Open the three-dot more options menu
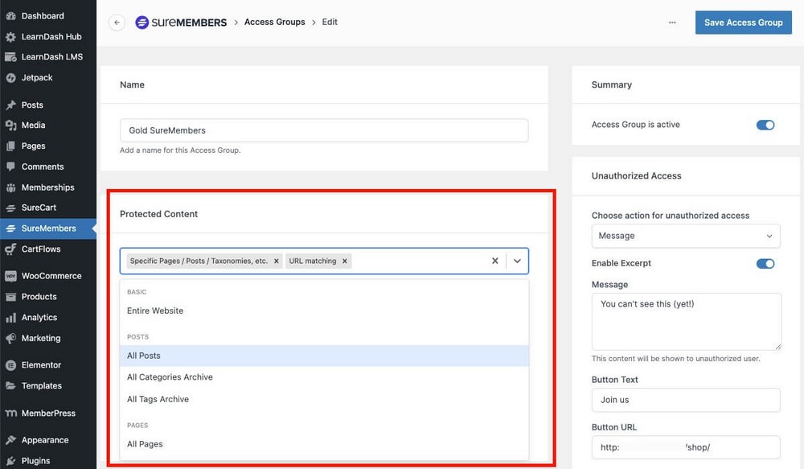 pyautogui.click(x=672, y=23)
